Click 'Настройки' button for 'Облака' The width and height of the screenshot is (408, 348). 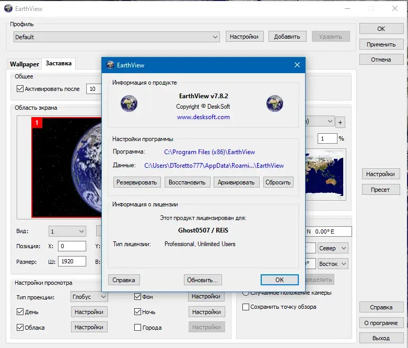tap(89, 327)
